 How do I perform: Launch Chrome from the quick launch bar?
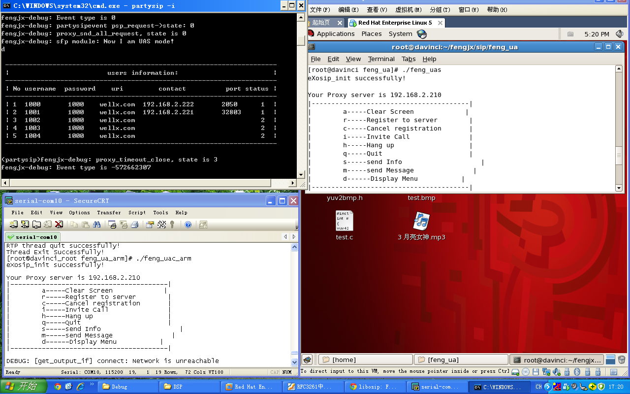tap(58, 387)
